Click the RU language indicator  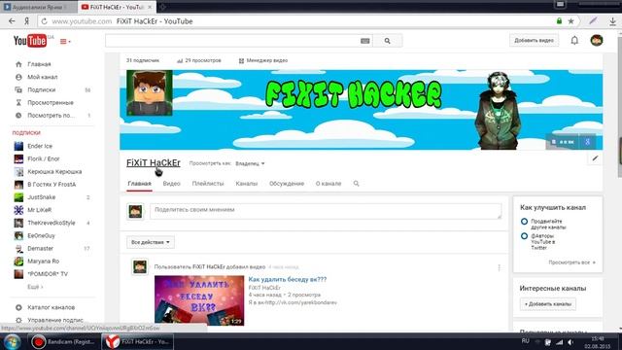[525, 341]
